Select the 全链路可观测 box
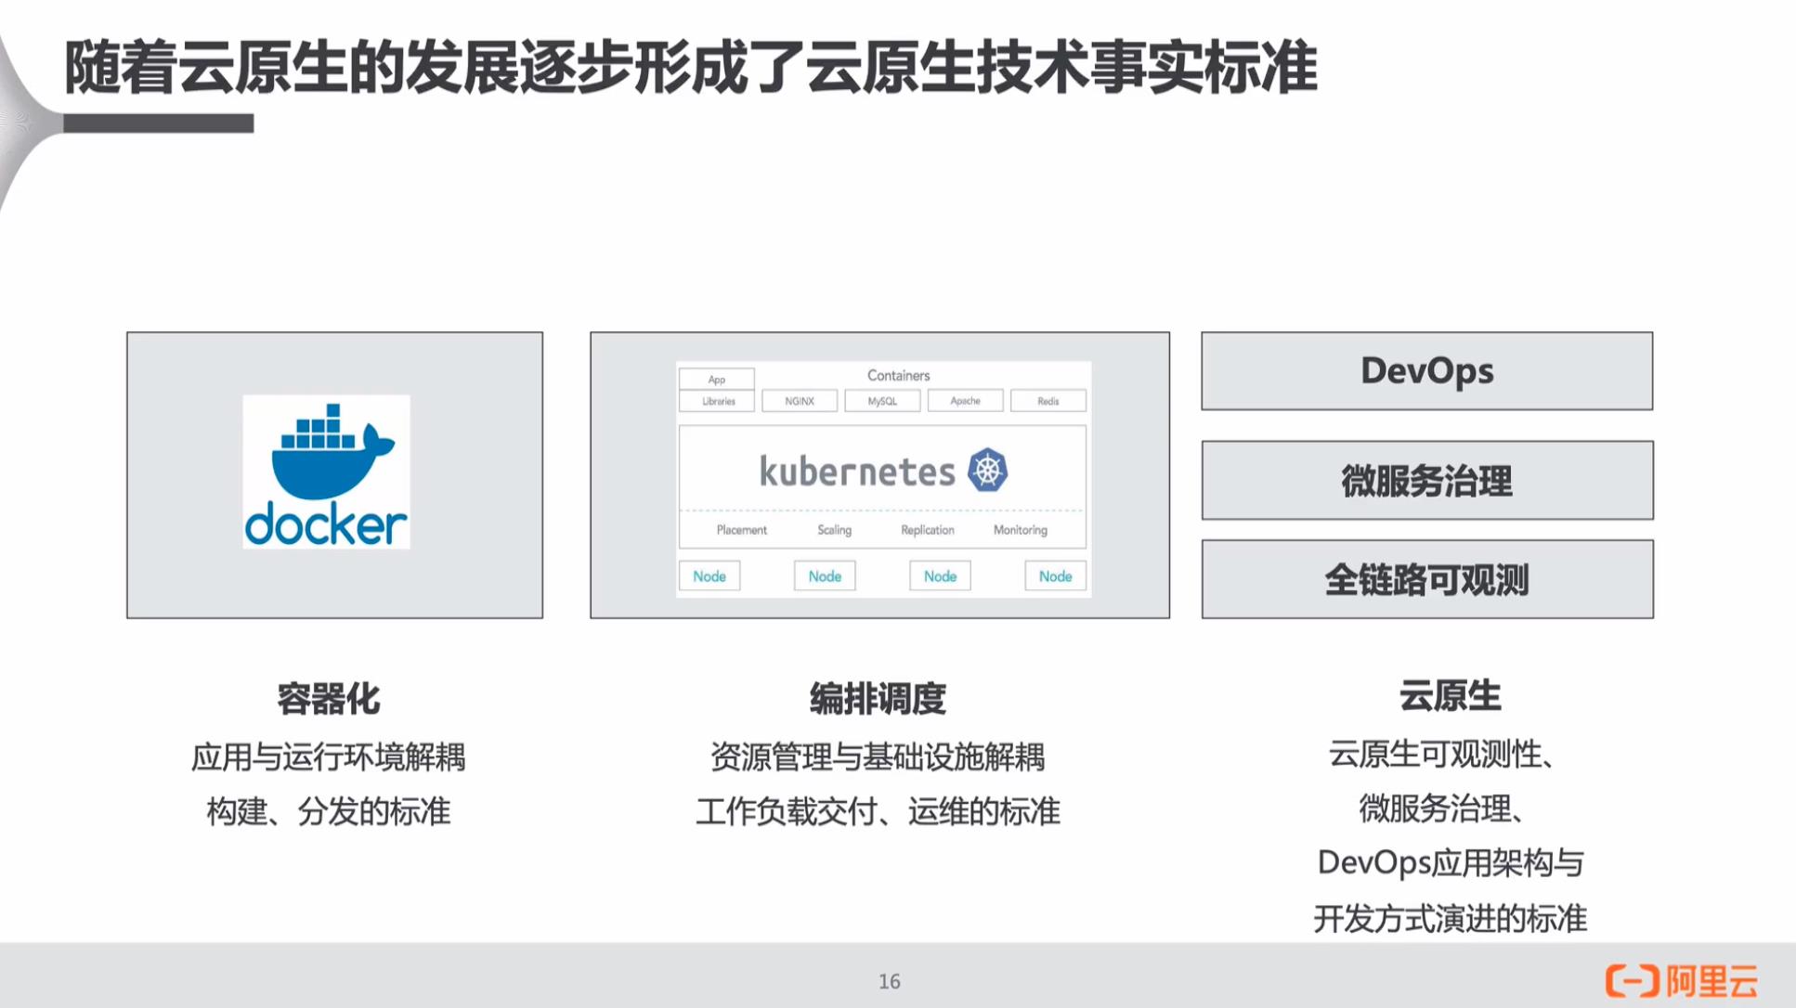Viewport: 1796px width, 1008px height. [1426, 579]
